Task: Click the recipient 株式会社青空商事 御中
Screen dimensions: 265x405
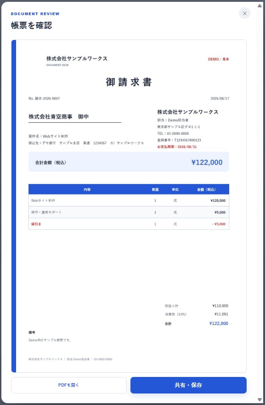Action: pyautogui.click(x=59, y=116)
